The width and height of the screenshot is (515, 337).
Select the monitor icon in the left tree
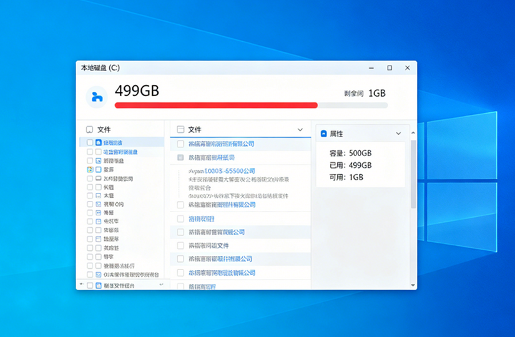click(x=98, y=178)
